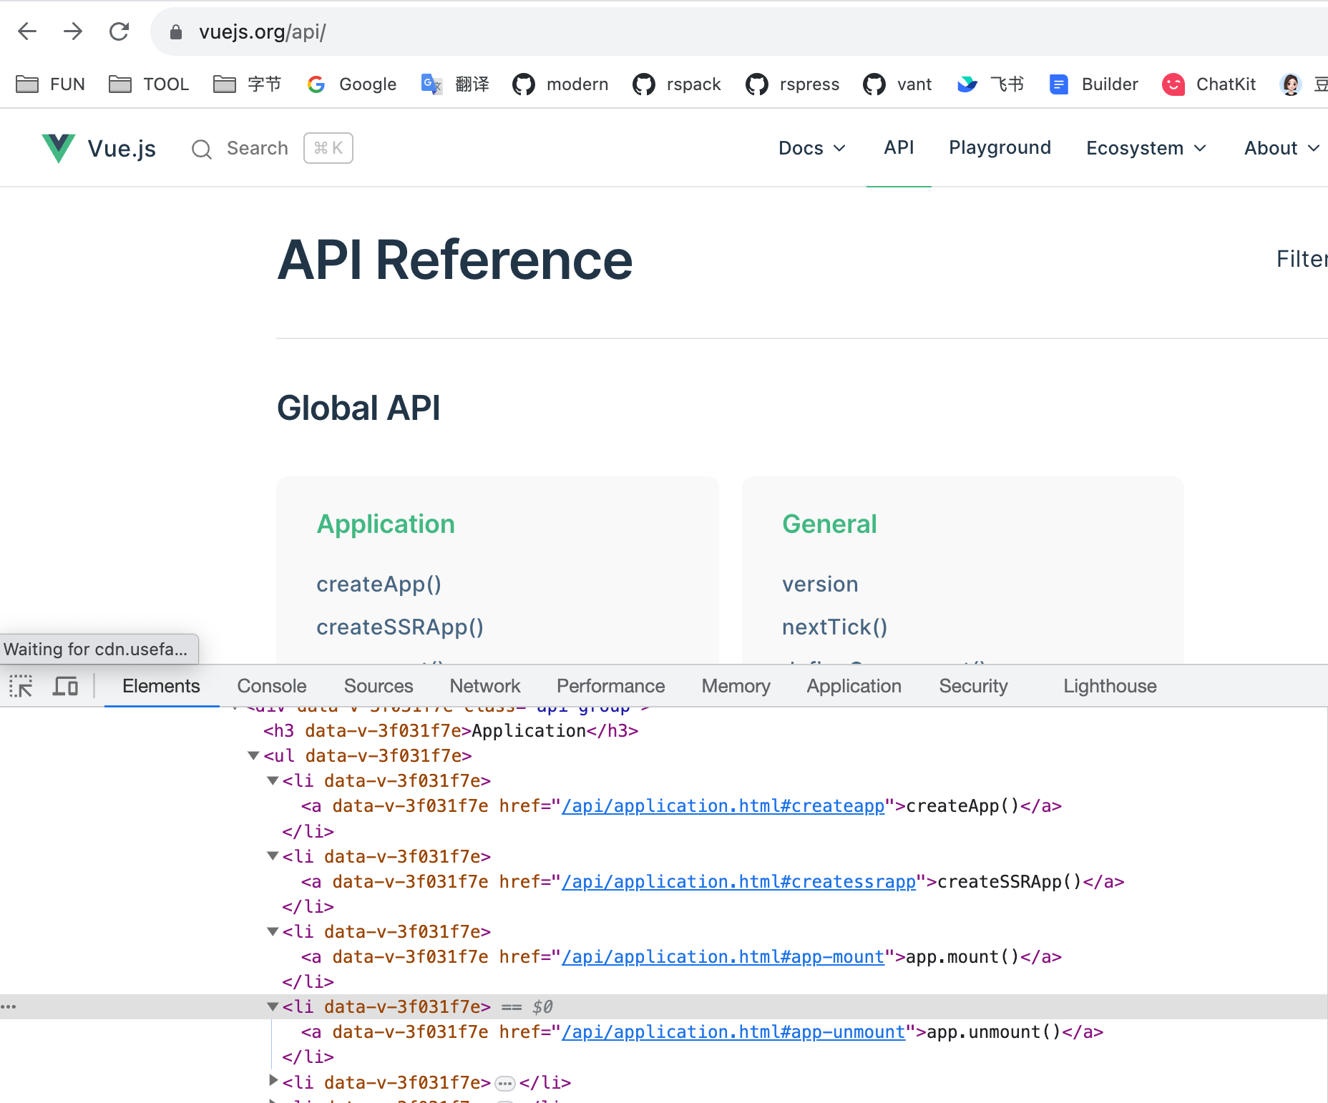The width and height of the screenshot is (1328, 1103).
Task: Collapse the selected li showing app.unmount link
Action: (273, 1006)
